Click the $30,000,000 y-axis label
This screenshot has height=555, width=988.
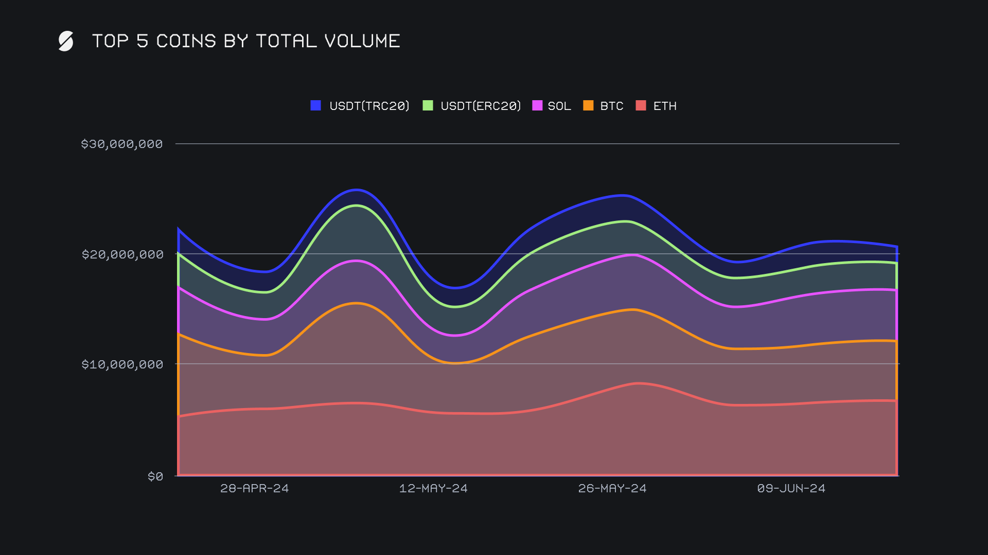pyautogui.click(x=122, y=144)
